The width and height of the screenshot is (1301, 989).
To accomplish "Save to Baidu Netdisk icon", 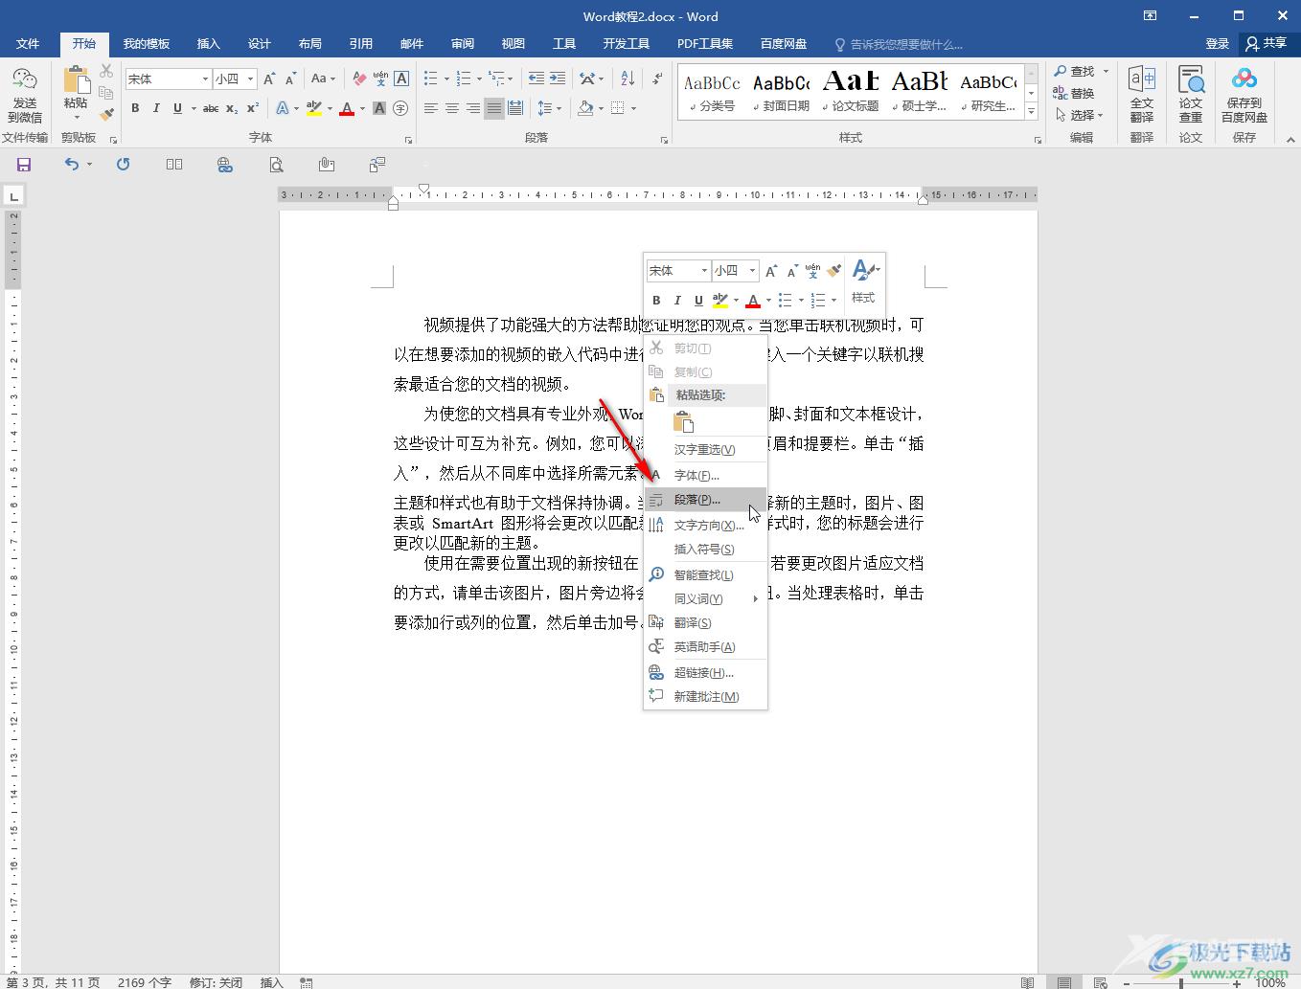I will pos(1244,95).
